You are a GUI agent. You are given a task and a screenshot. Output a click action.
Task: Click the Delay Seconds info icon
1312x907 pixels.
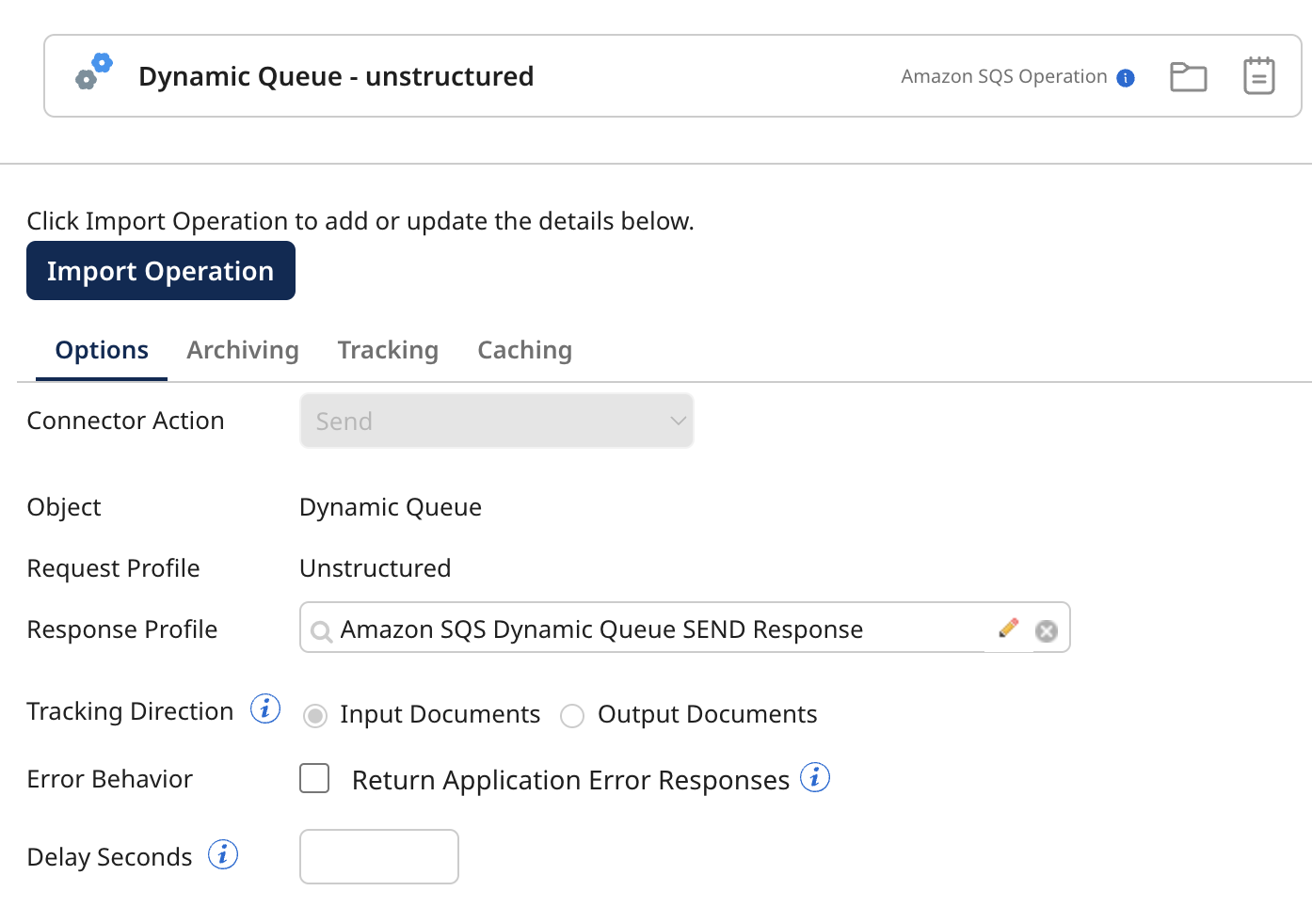click(223, 854)
